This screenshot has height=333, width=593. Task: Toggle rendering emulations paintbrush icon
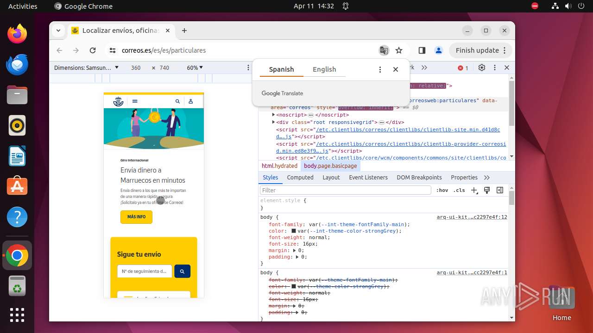(487, 190)
